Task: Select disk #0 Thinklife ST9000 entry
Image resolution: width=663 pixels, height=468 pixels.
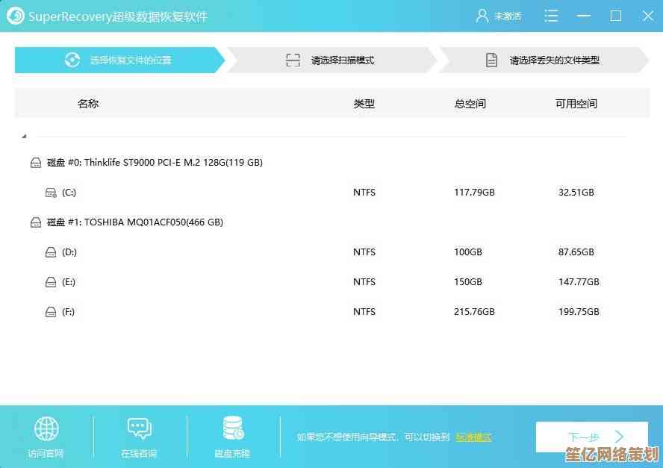Action: pyautogui.click(x=154, y=162)
